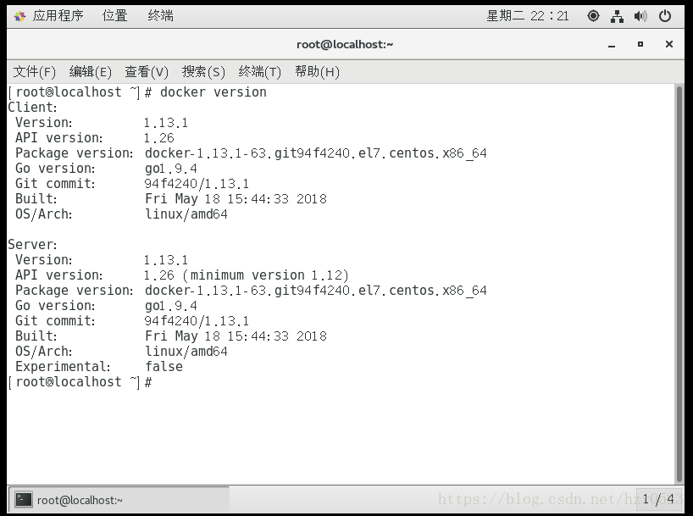The height and width of the screenshot is (516, 693).
Task: Click the terminal vertical scrollbar
Action: click(679, 284)
